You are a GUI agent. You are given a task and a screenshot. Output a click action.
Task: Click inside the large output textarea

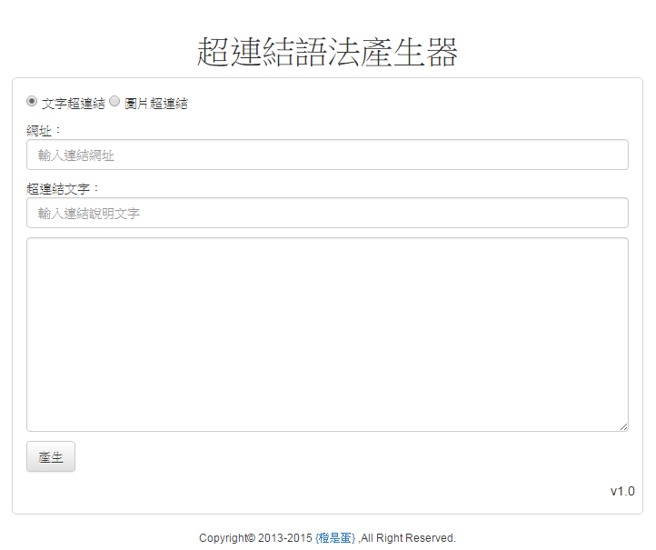[x=327, y=335]
